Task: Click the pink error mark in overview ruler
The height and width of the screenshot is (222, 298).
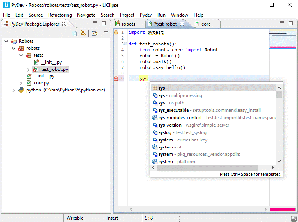Action: point(282,210)
